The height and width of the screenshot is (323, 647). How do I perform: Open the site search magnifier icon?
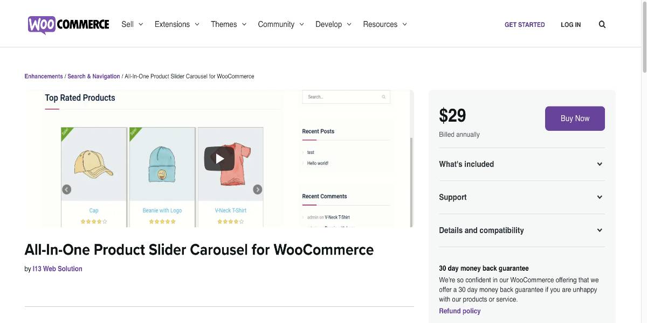[602, 24]
